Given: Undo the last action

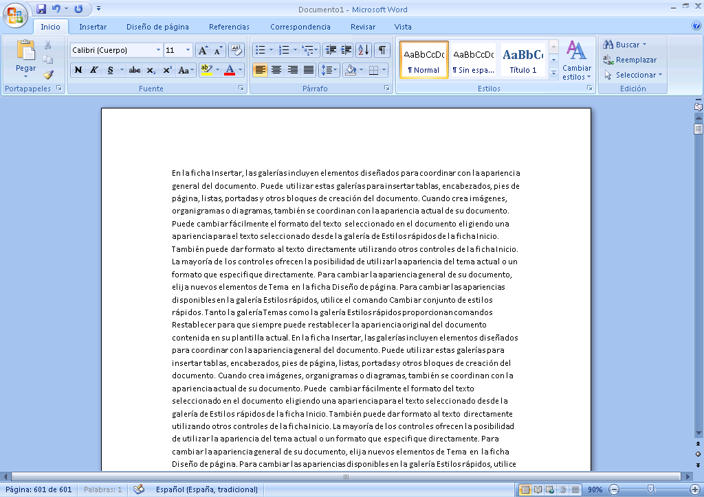Looking at the screenshot, I should coord(56,8).
